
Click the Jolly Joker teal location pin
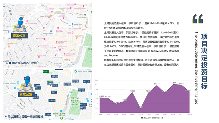[x=76, y=71]
